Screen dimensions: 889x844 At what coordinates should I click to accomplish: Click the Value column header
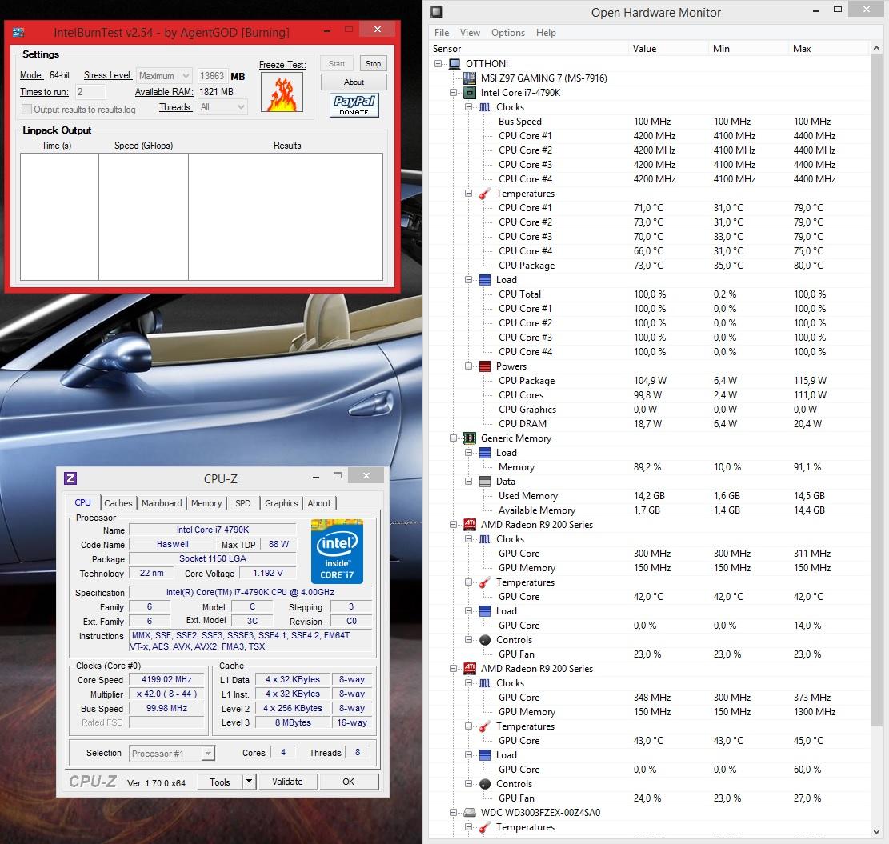pos(668,49)
